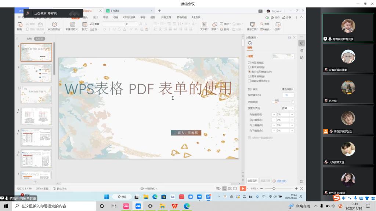Switch to reading view icon in status bar
The width and height of the screenshot is (376, 211).
[x=235, y=189]
